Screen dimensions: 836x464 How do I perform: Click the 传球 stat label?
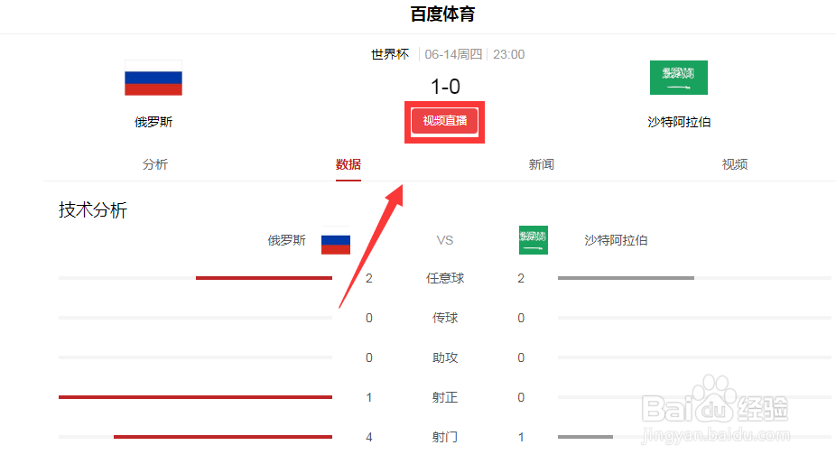click(445, 319)
